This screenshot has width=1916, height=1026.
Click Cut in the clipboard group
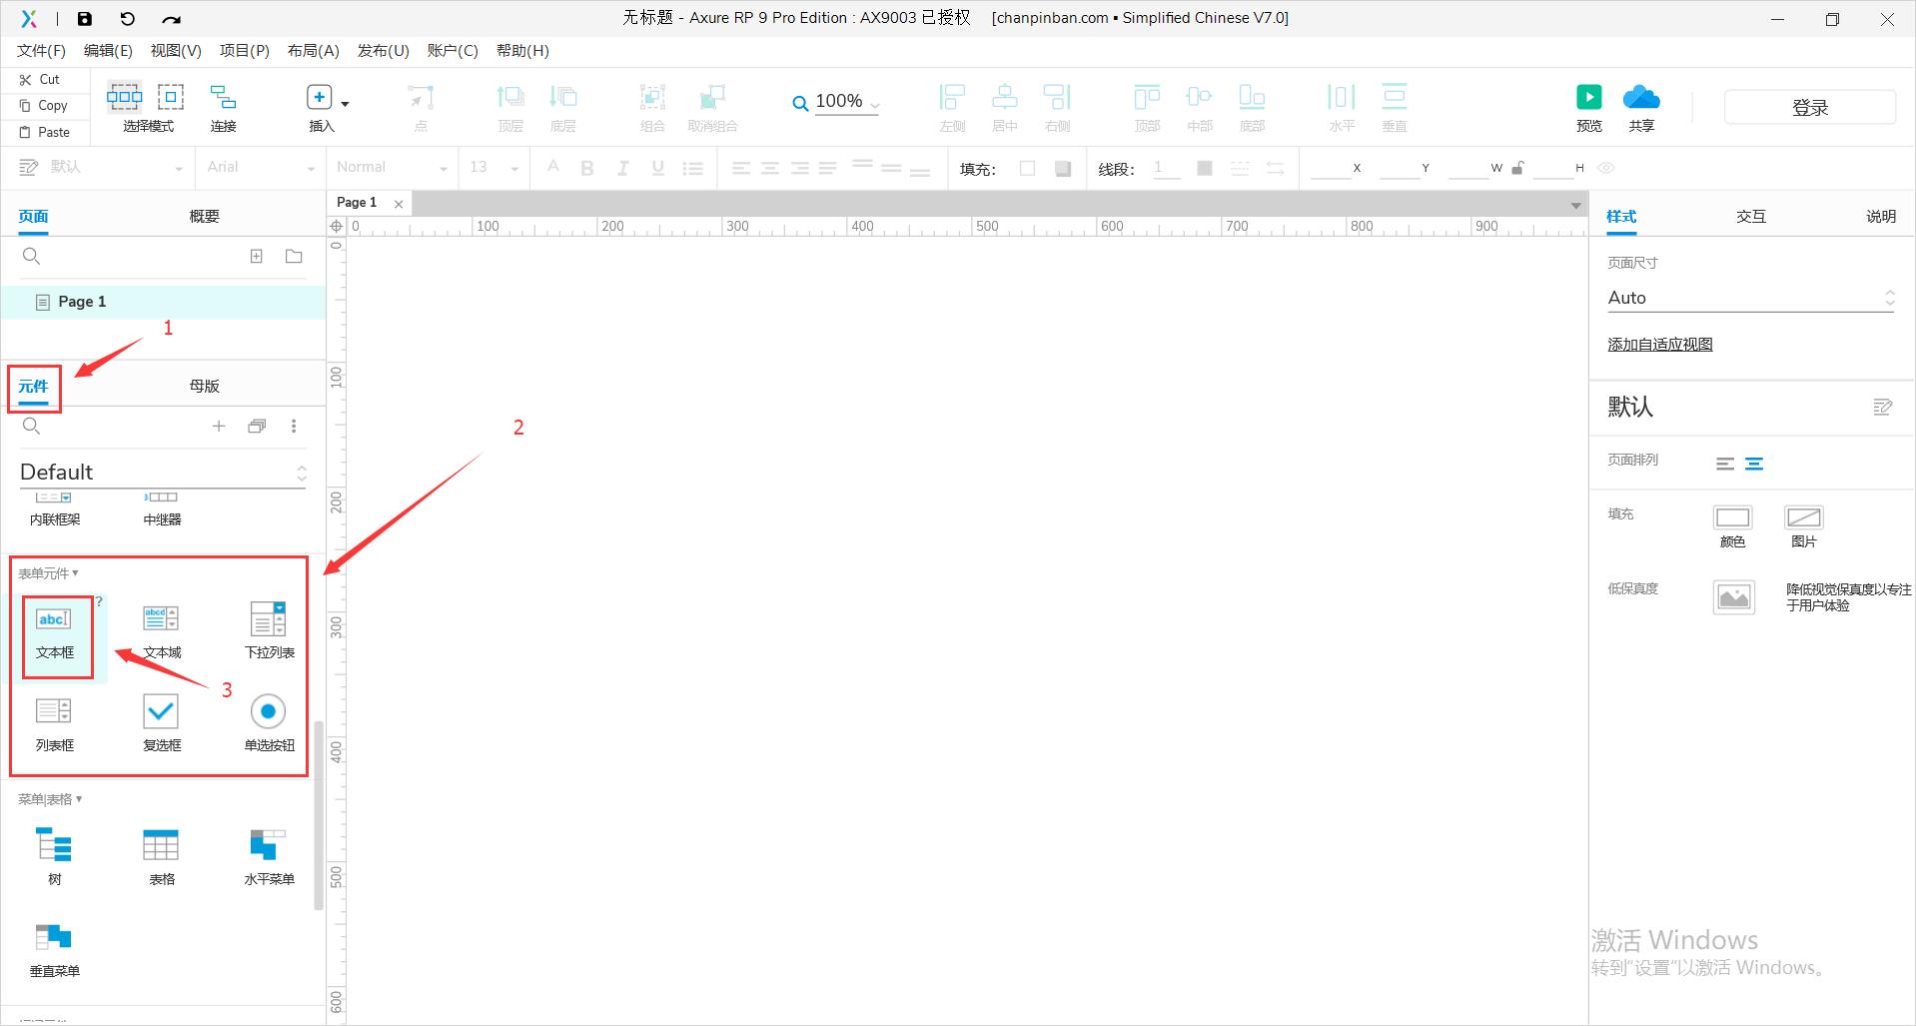40,79
